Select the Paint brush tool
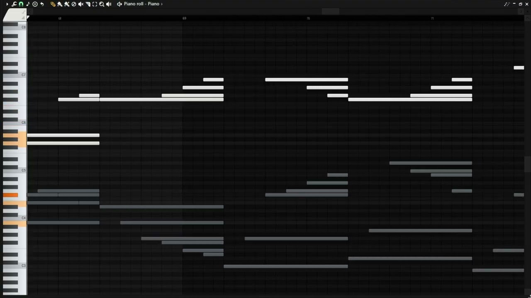The height and width of the screenshot is (298, 531). pyautogui.click(x=60, y=4)
